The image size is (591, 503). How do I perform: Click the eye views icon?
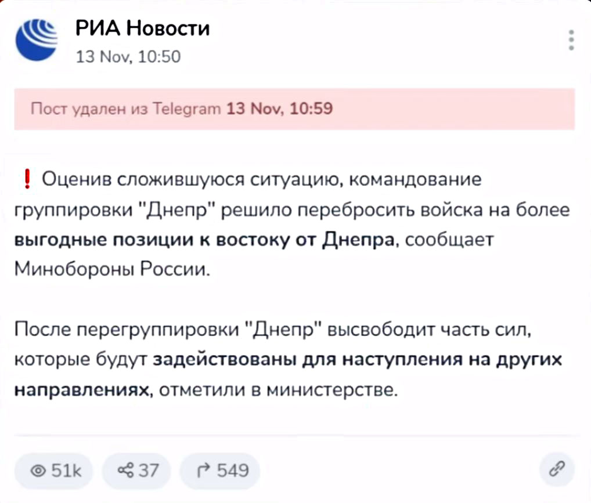coord(38,471)
